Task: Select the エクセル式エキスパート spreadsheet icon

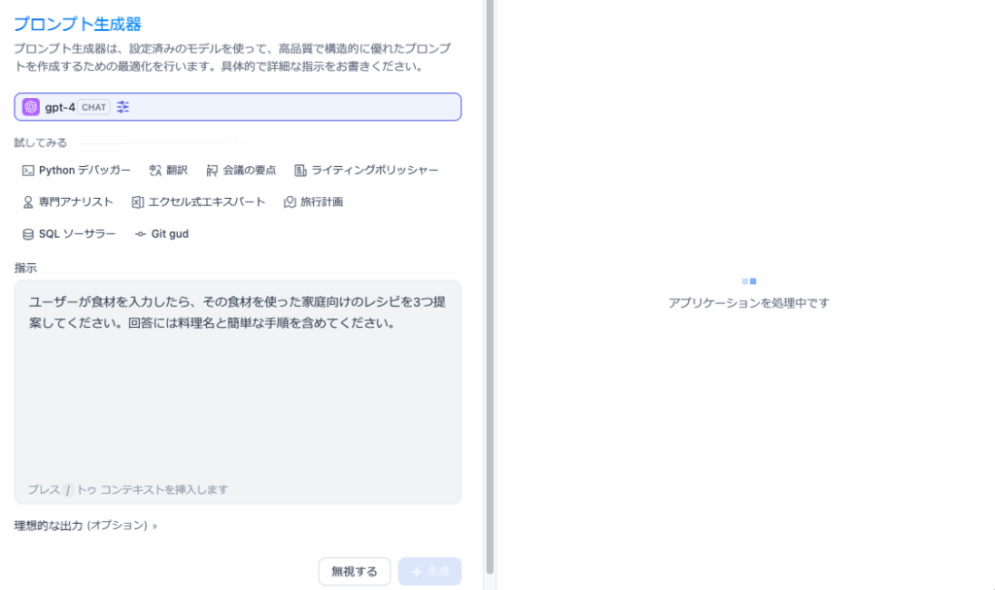Action: (x=138, y=203)
